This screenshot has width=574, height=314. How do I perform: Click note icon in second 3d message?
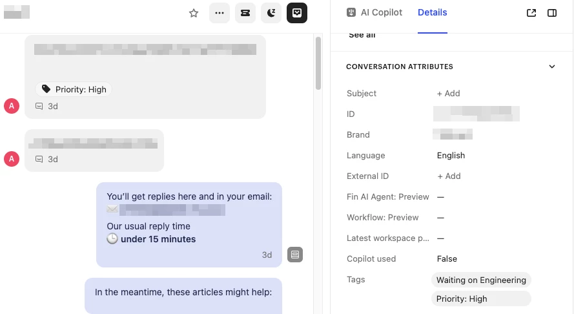(39, 160)
